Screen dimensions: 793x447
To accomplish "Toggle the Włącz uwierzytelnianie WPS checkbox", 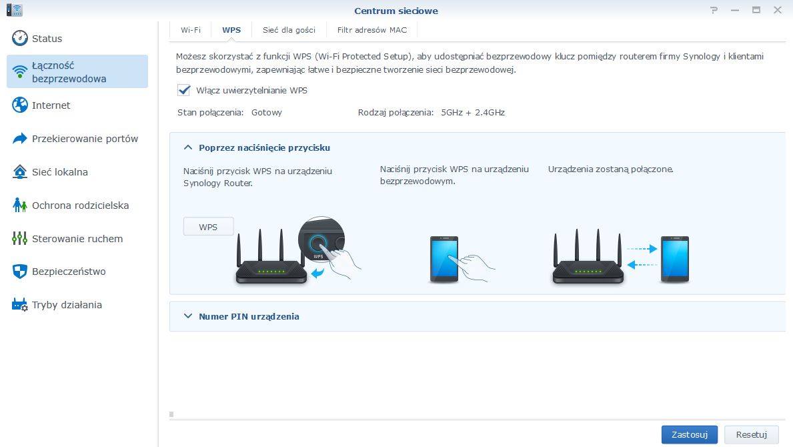I will 183,90.
